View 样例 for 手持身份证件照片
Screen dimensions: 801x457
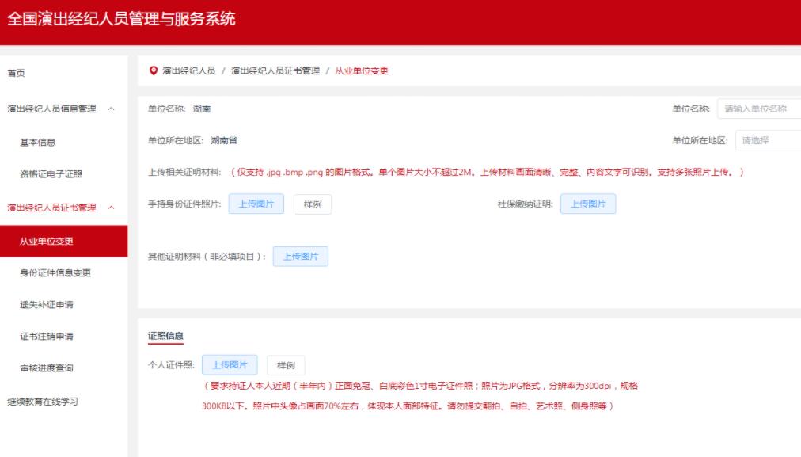[312, 204]
